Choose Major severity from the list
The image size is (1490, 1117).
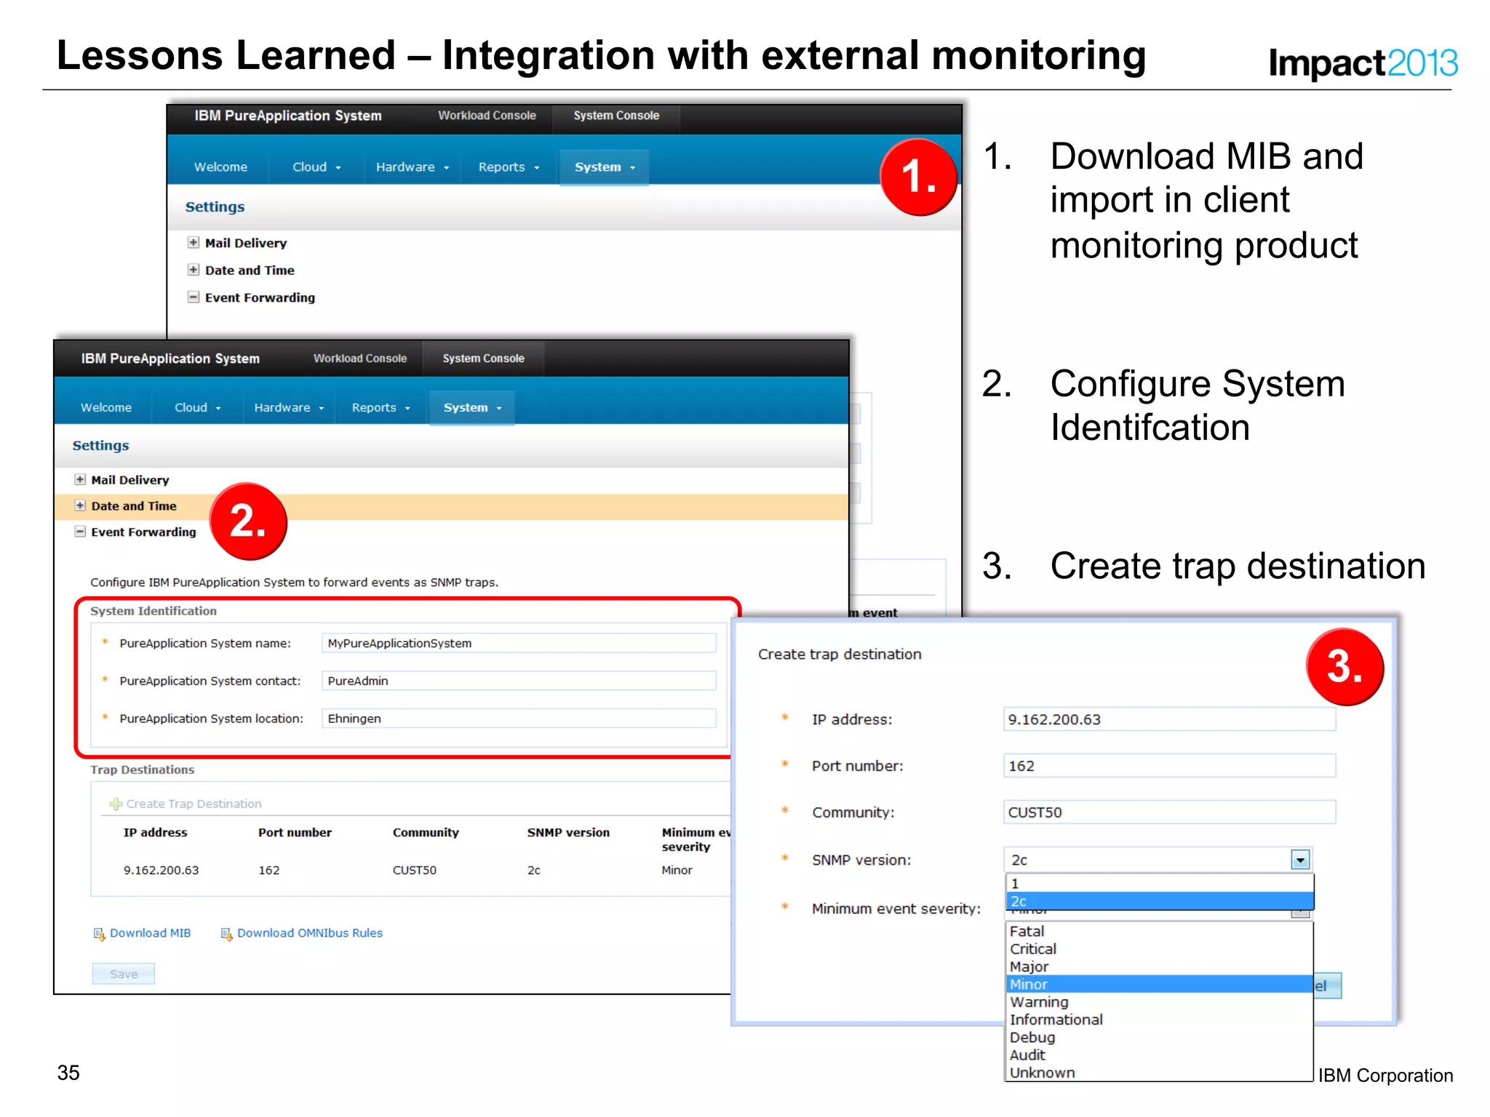tap(1160, 966)
